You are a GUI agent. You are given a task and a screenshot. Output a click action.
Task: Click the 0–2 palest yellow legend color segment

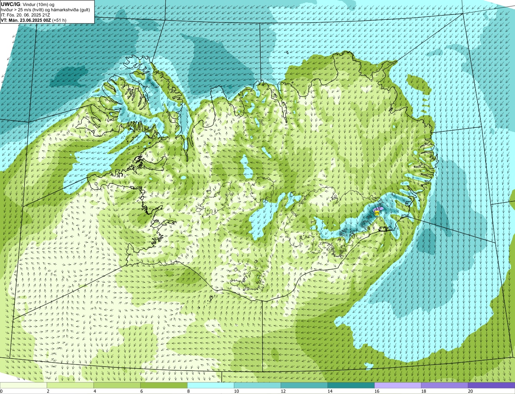click(23, 385)
